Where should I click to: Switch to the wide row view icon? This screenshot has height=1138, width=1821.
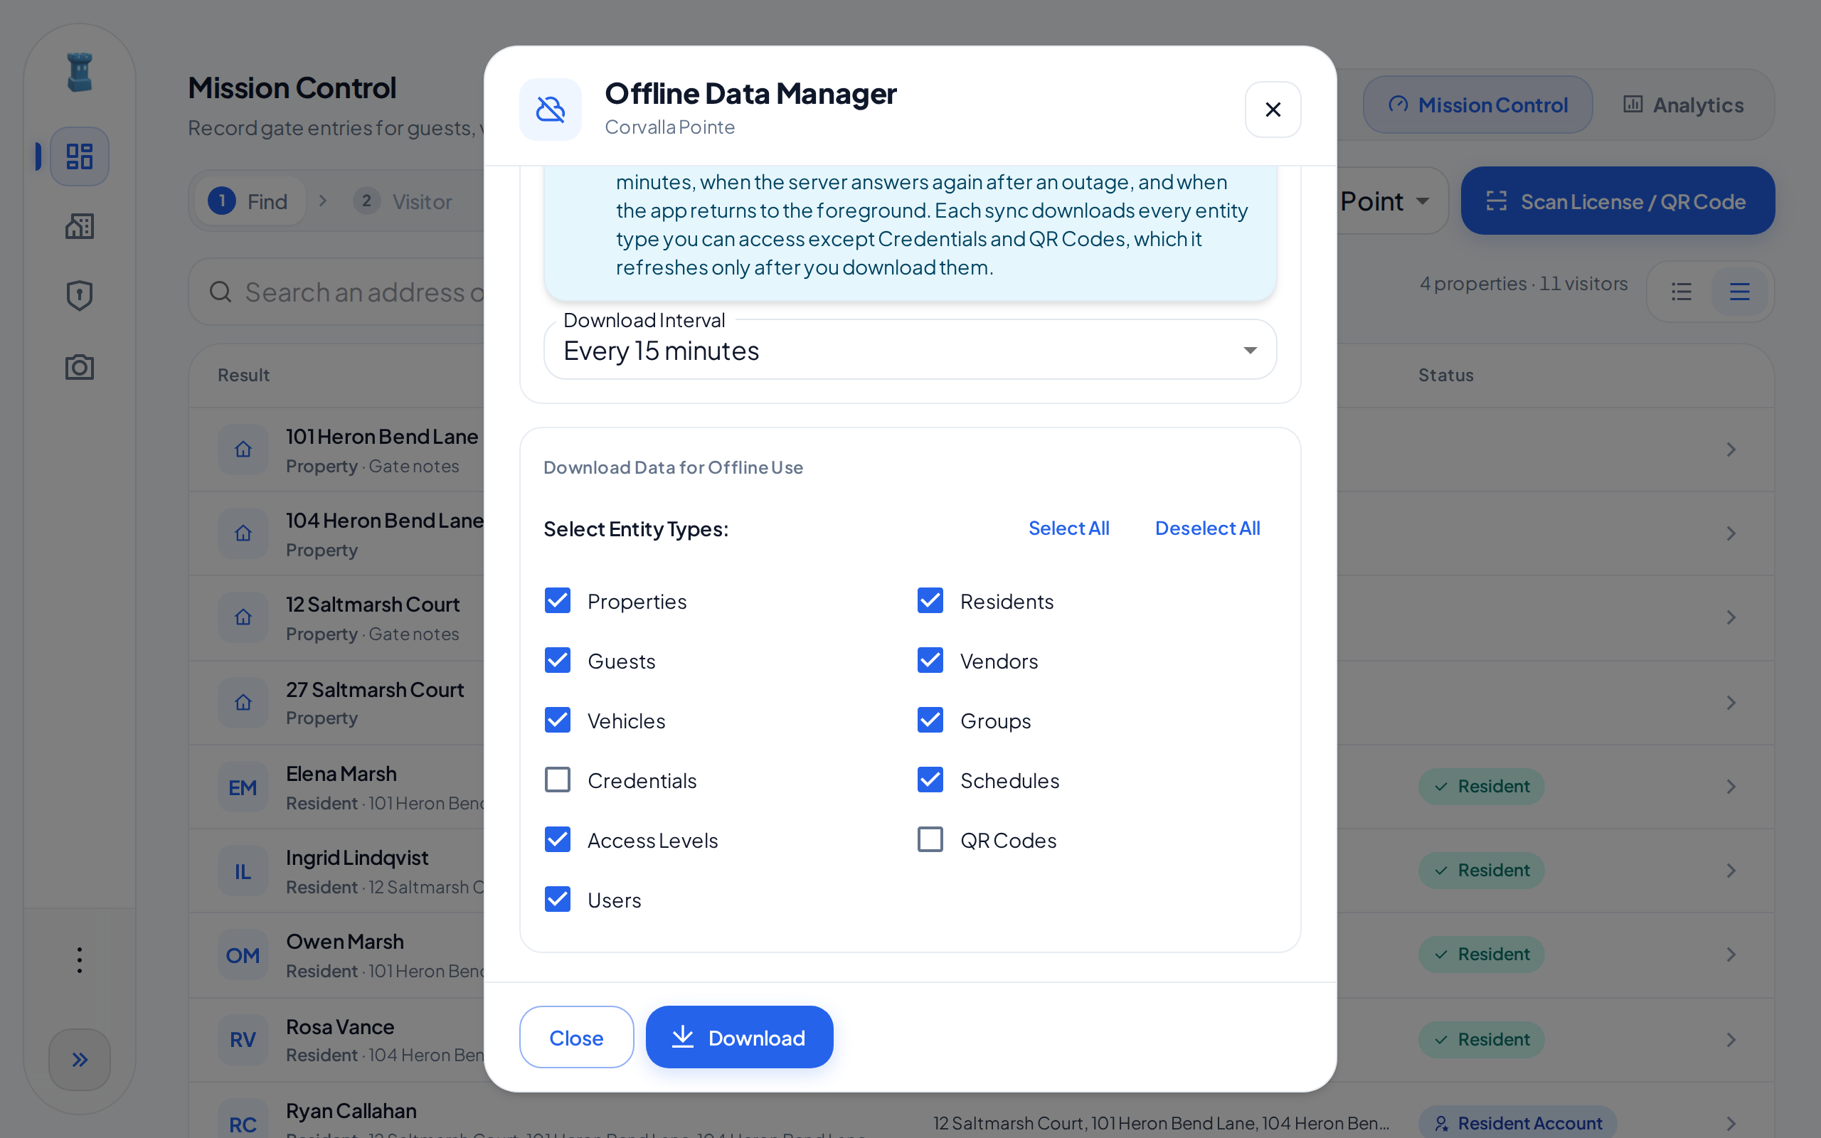click(x=1740, y=292)
